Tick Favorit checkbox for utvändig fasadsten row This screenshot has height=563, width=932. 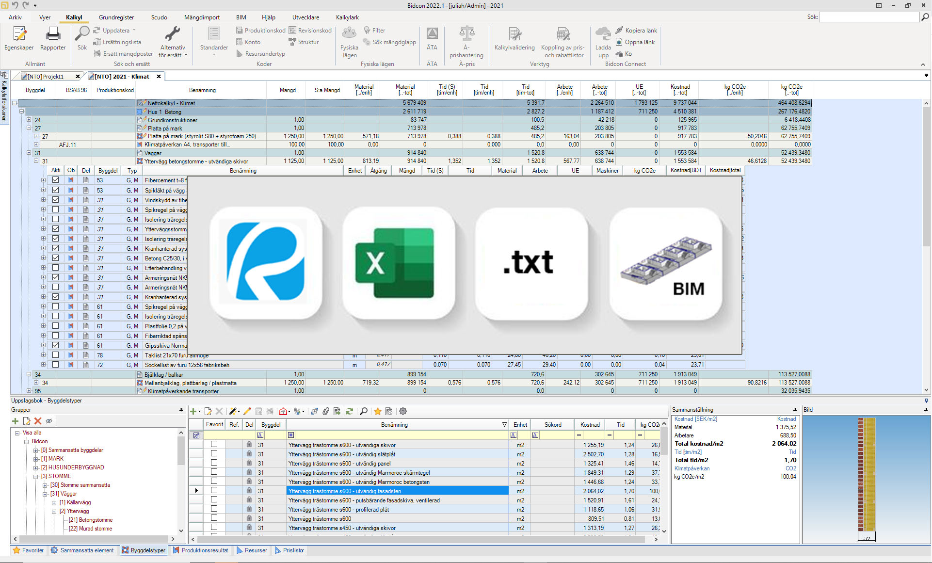tap(214, 491)
